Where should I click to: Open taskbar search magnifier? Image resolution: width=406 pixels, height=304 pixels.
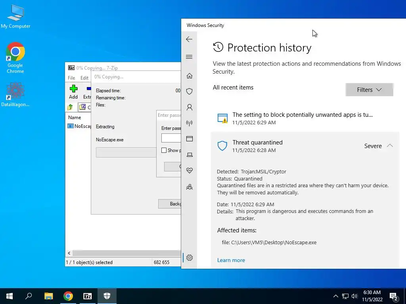click(x=29, y=296)
